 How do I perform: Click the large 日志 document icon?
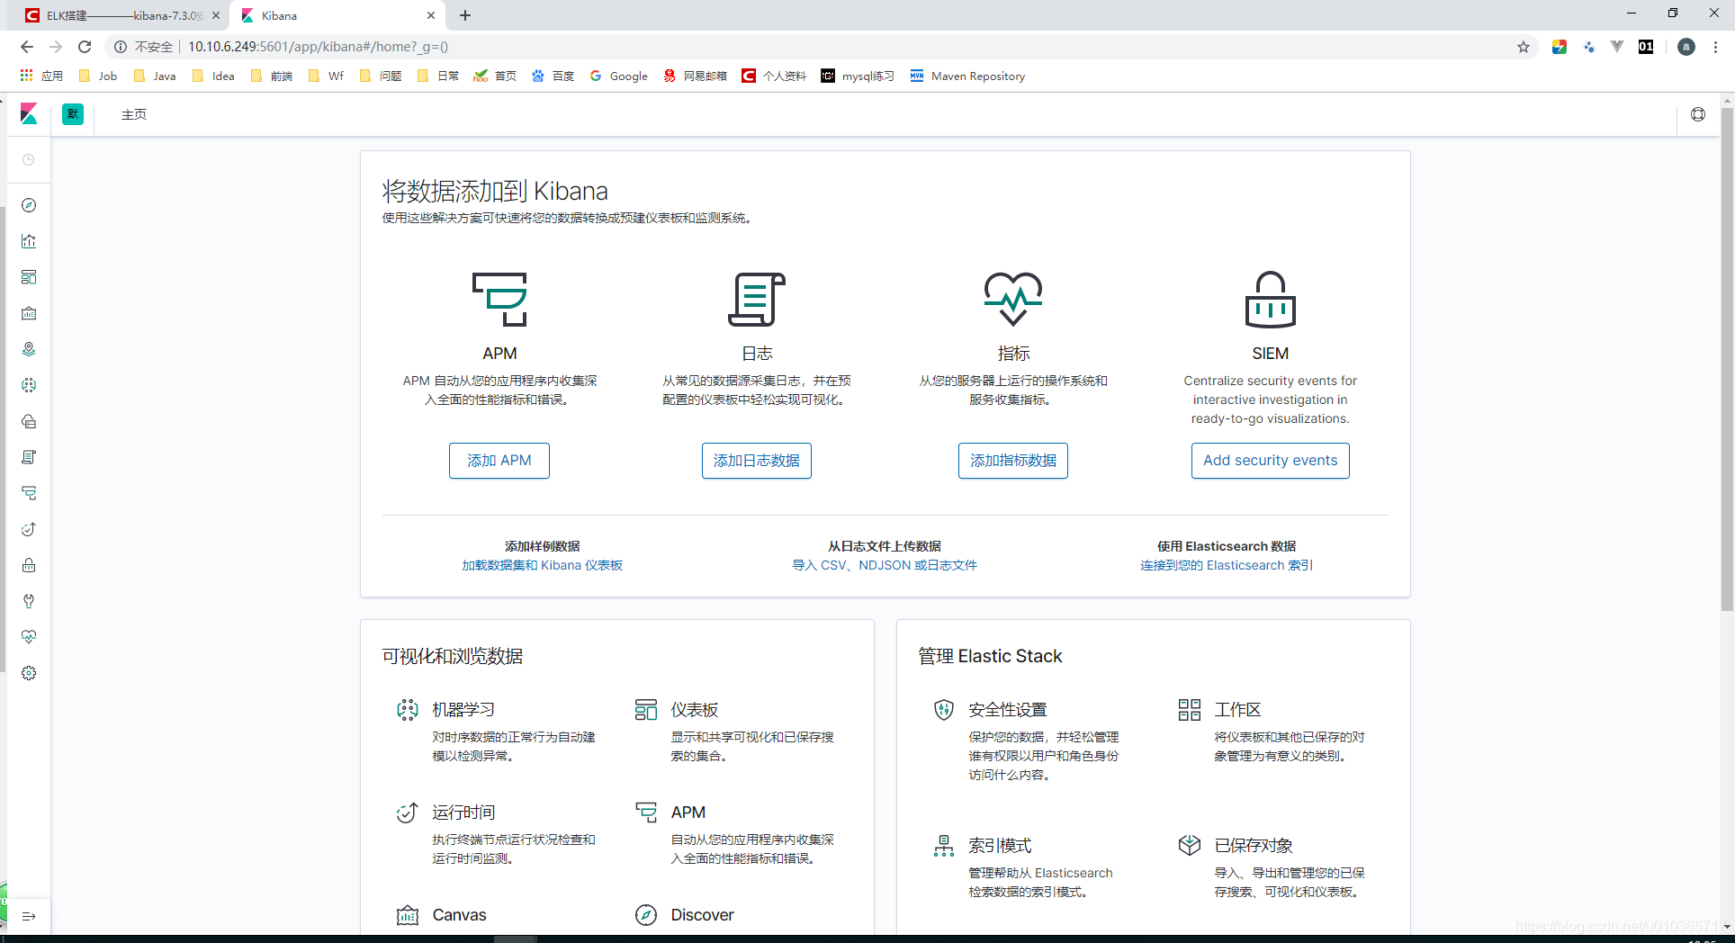coord(757,300)
